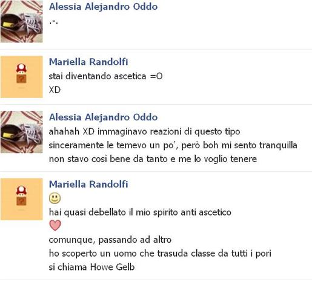Viewport: 312px width, 282px height.
Task: Click Mariella's avatar next to the smiley message
Action: [x=22, y=199]
